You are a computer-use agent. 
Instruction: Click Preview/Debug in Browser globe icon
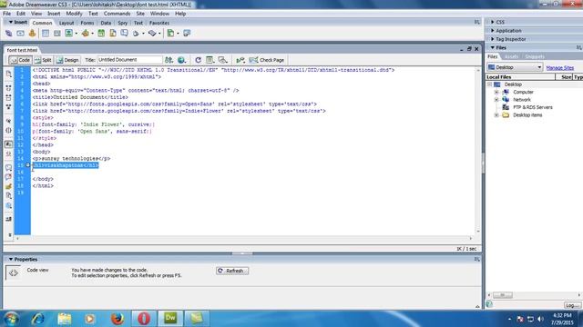click(x=181, y=60)
